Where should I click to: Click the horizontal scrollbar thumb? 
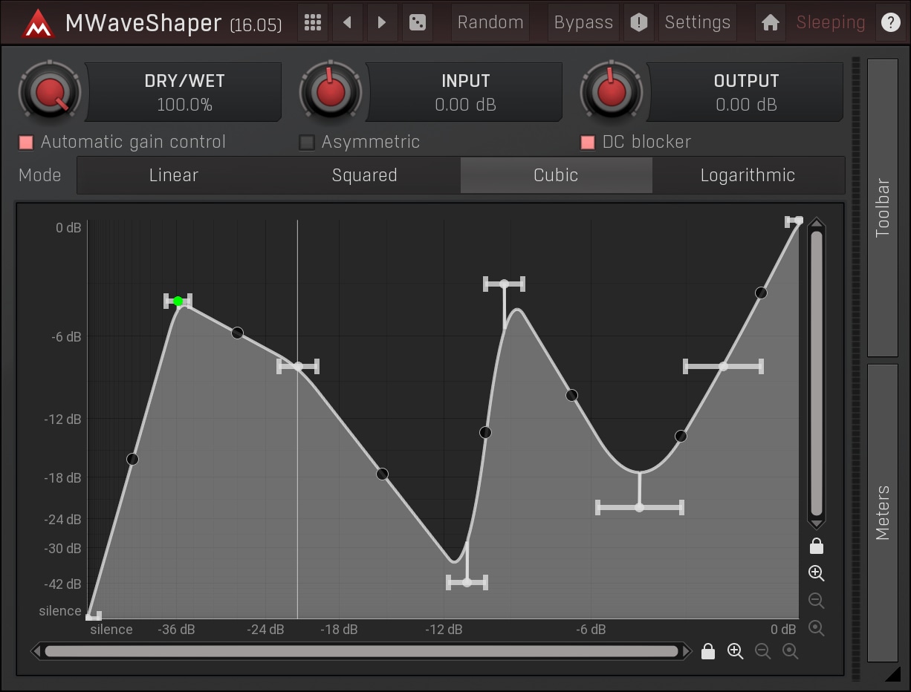point(361,651)
